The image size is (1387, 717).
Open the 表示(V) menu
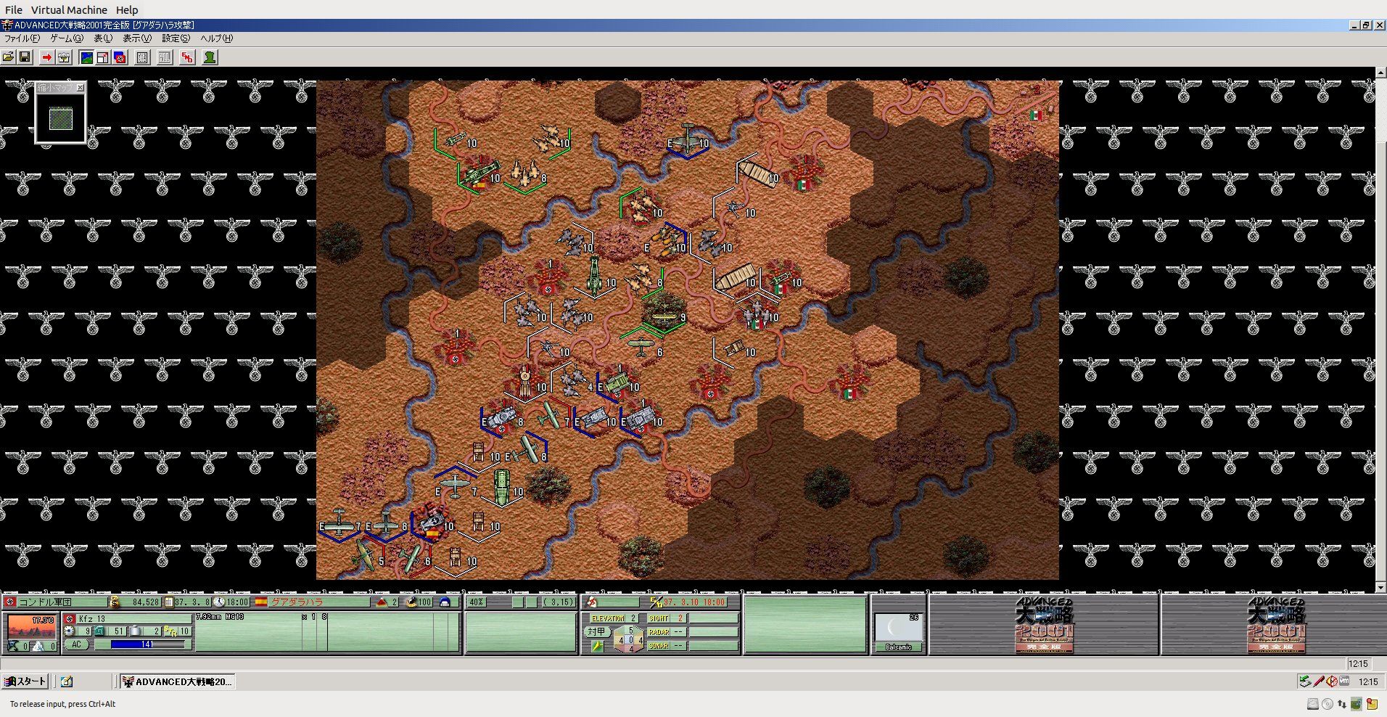(x=137, y=38)
